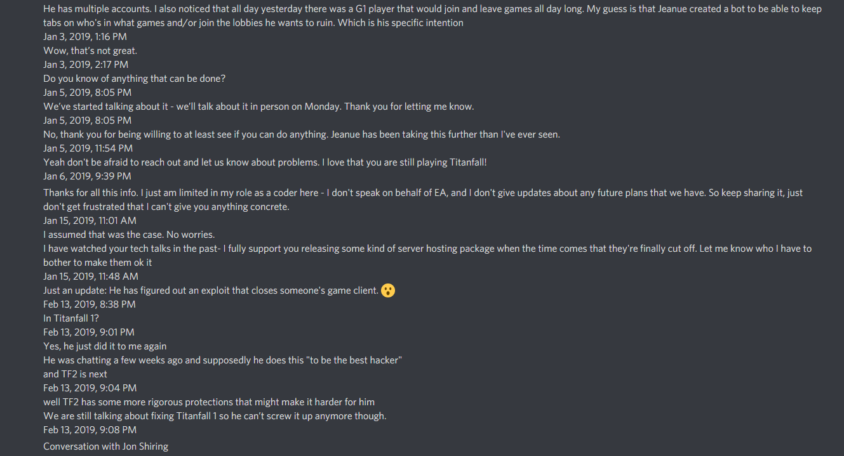The image size is (844, 456).
Task: Click the "Wow, that's not great." message
Action: click(90, 51)
